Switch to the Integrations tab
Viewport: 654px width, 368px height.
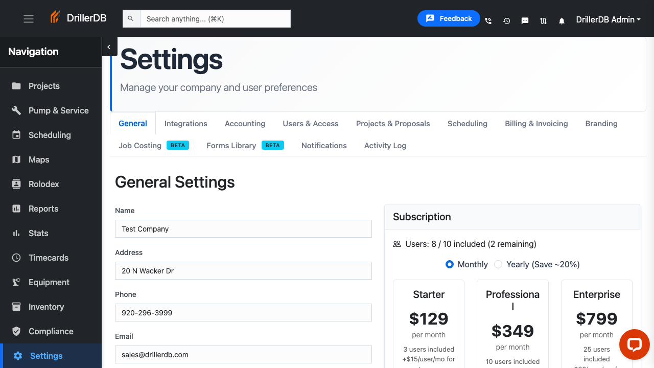pyautogui.click(x=185, y=123)
